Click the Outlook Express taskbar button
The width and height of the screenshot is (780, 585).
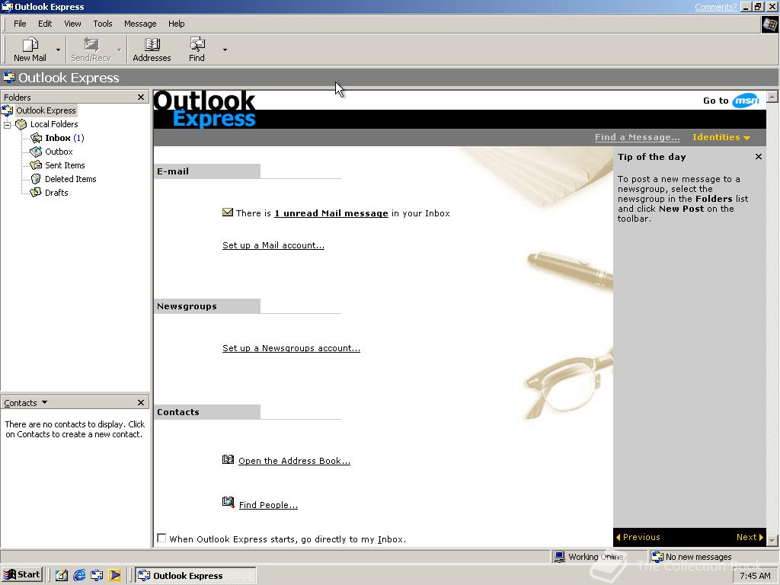coord(196,576)
